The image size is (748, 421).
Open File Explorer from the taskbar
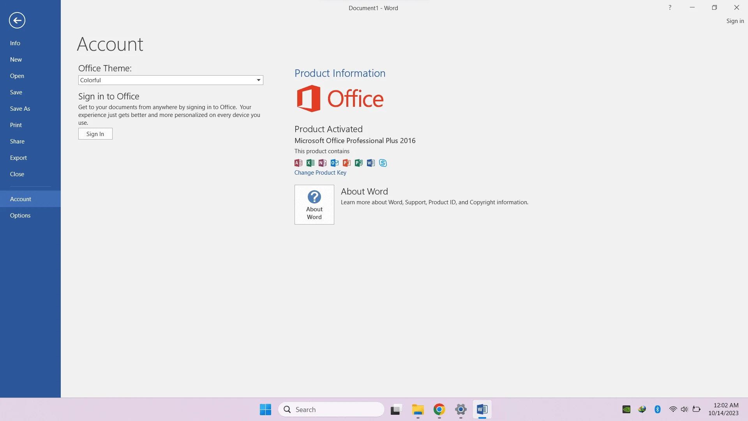[x=418, y=409]
